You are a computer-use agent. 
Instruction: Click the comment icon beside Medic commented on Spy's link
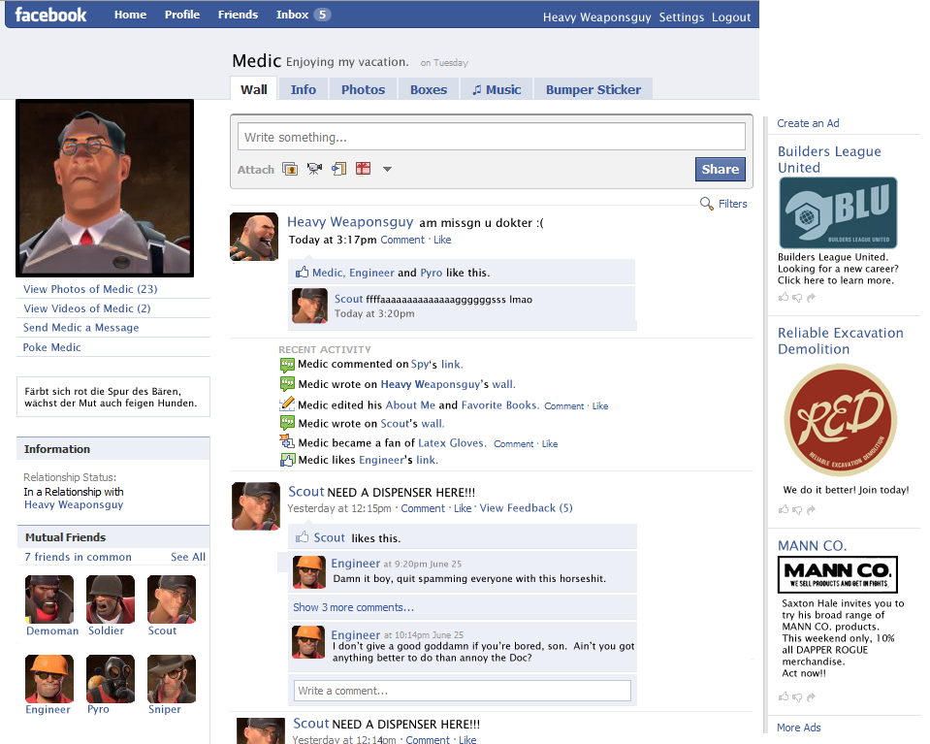[x=287, y=365]
